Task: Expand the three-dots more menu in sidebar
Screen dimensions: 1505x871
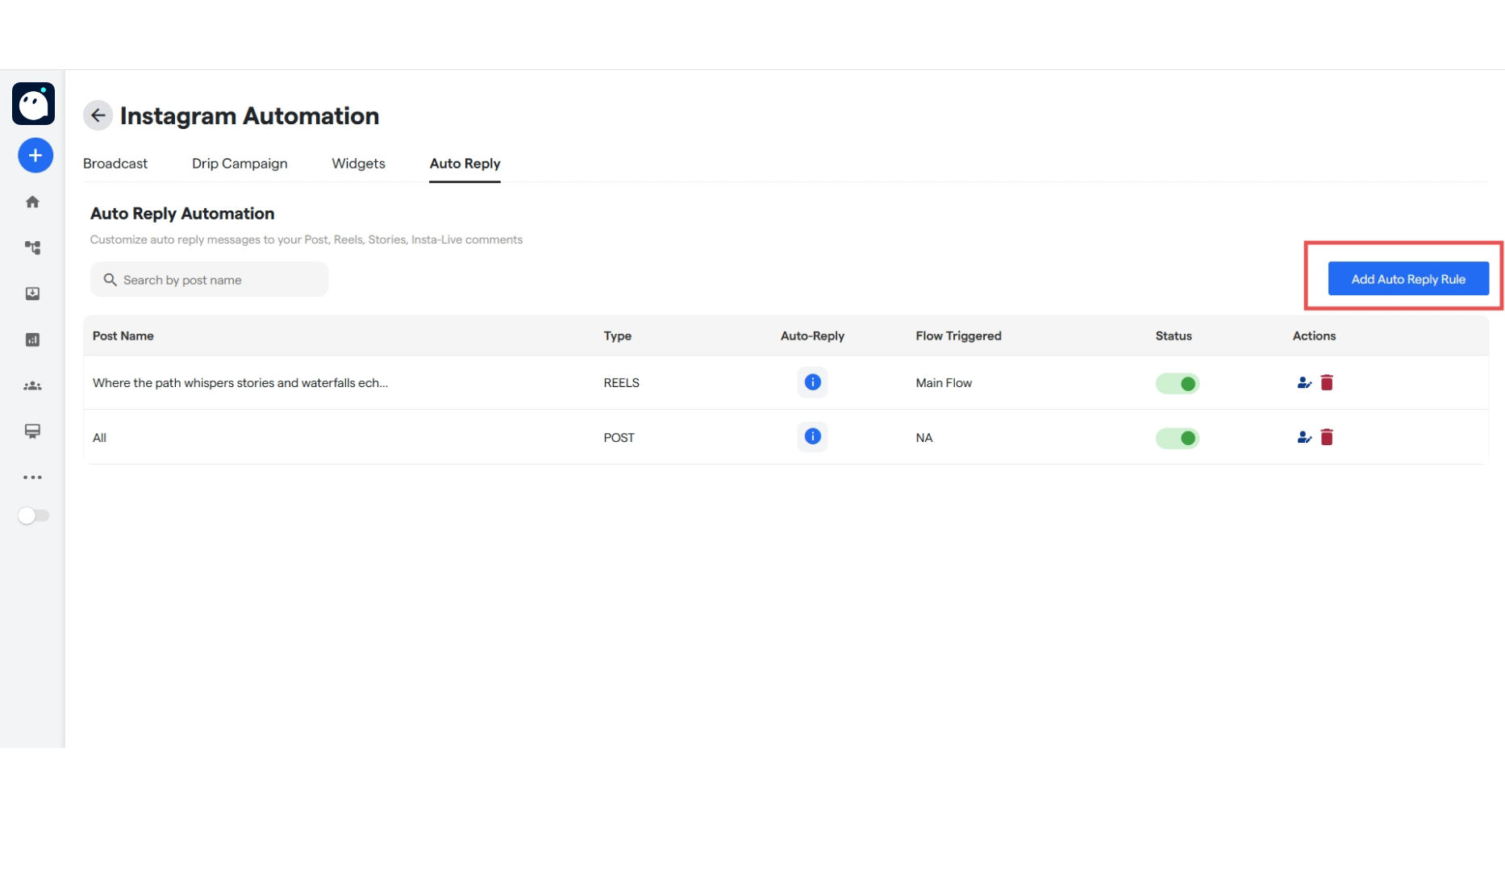Action: [x=32, y=477]
